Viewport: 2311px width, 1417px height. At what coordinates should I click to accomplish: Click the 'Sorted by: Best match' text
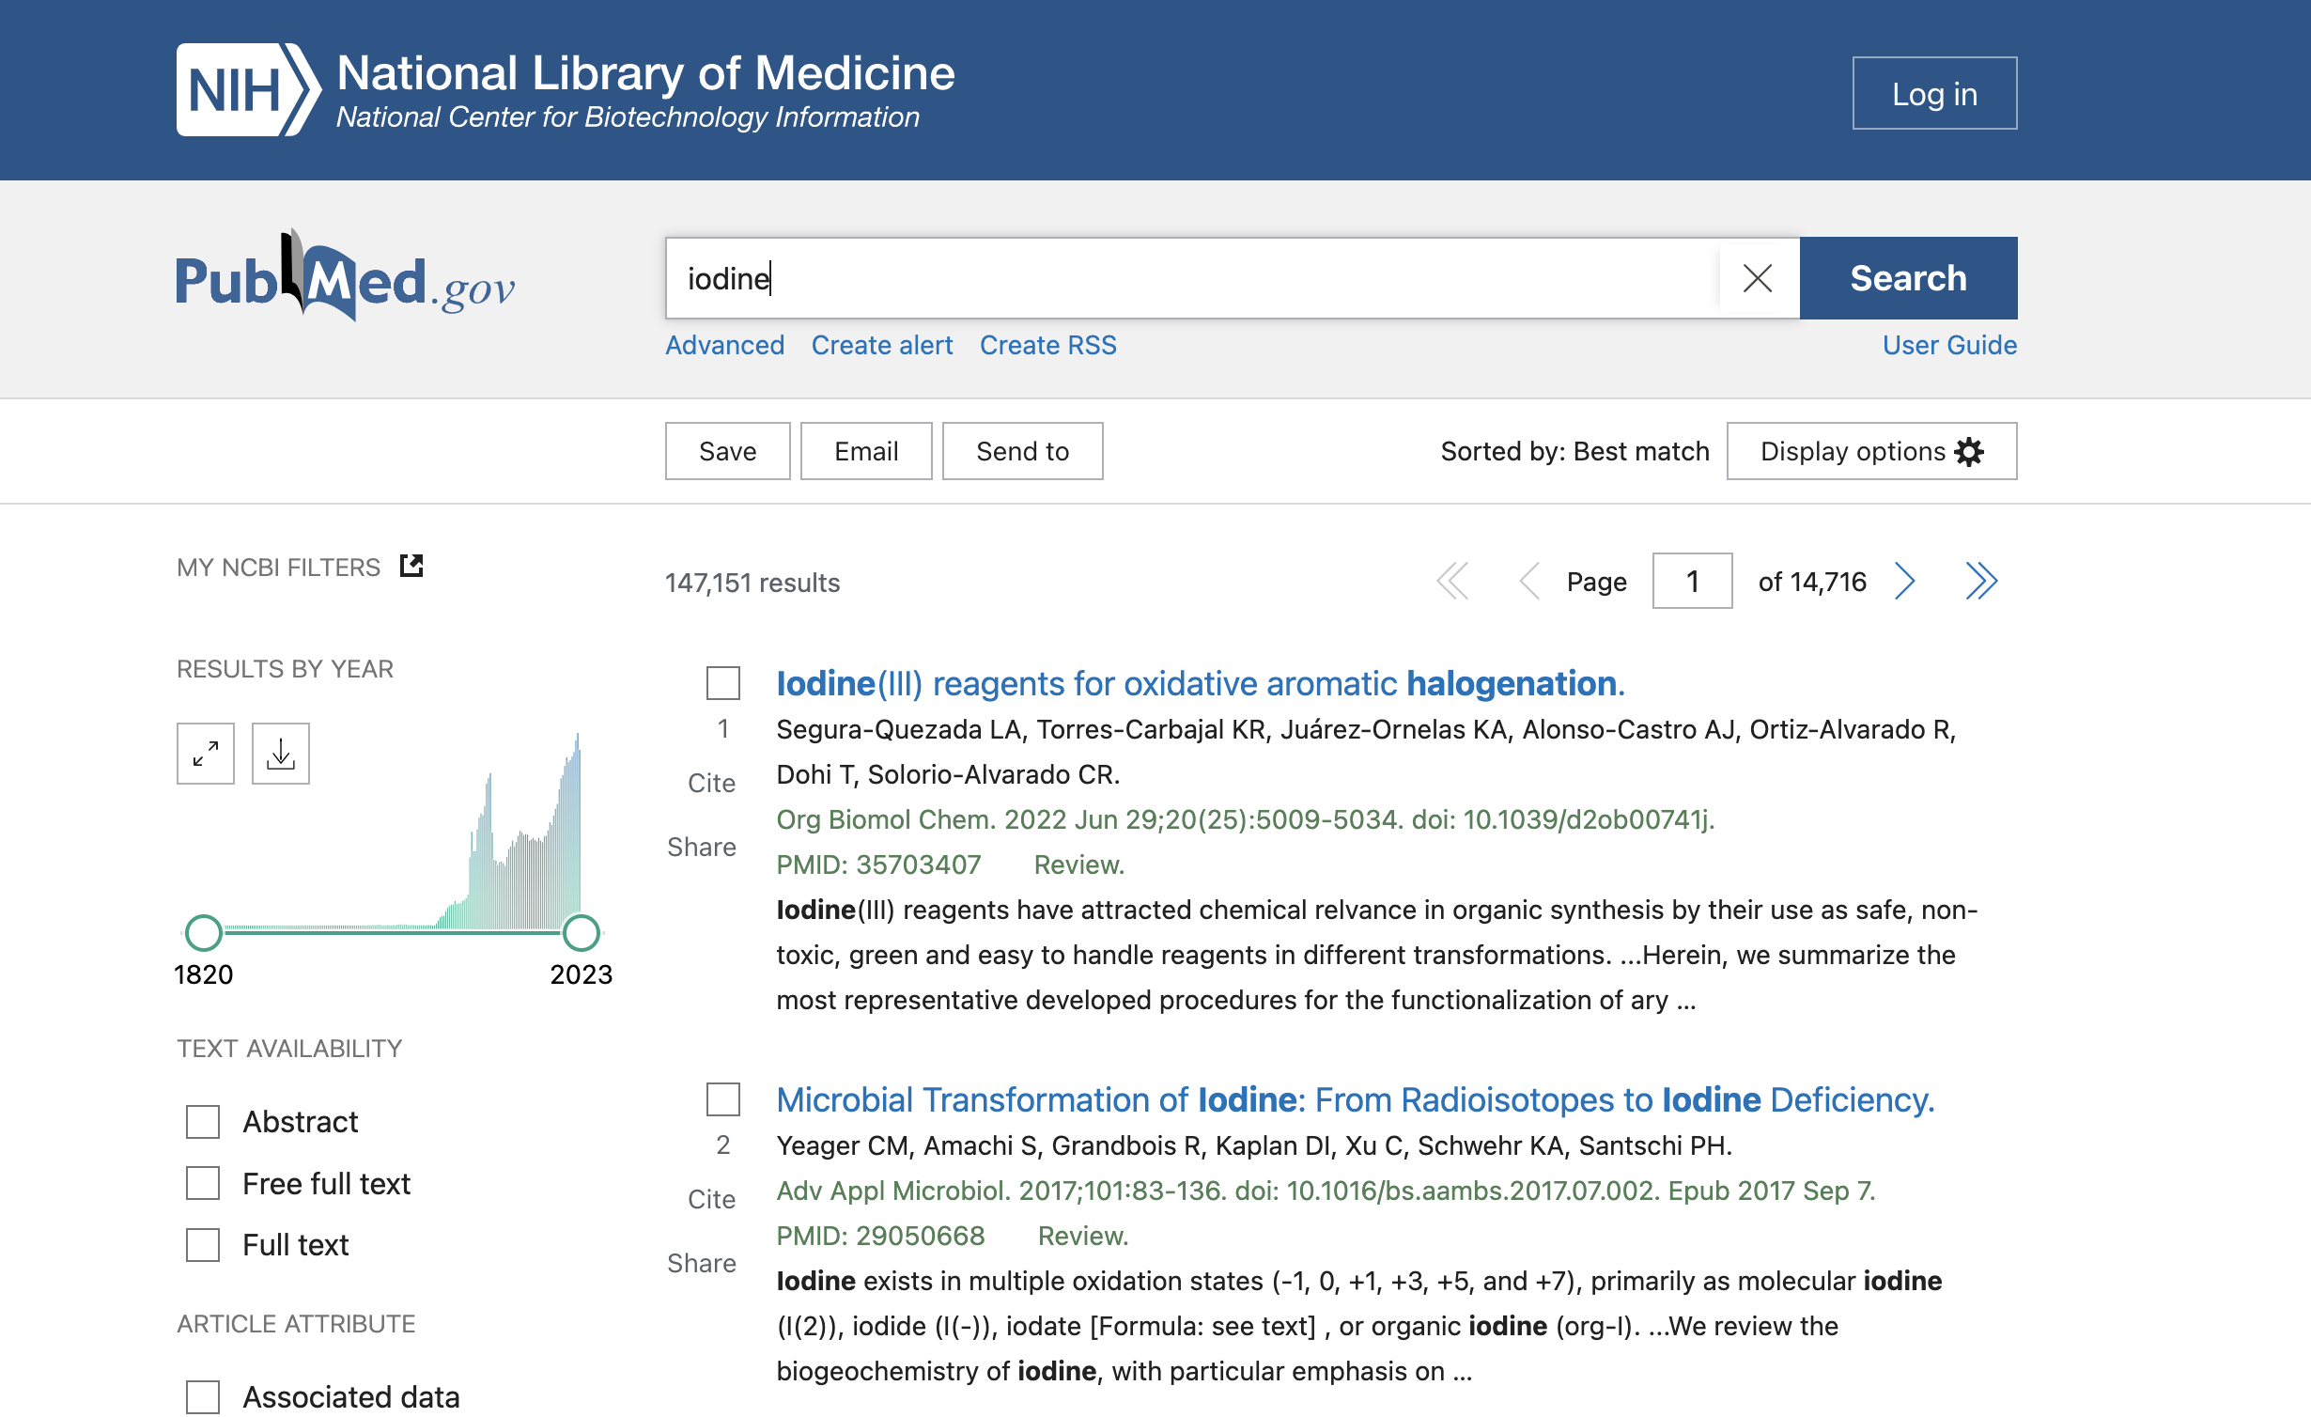pos(1575,451)
